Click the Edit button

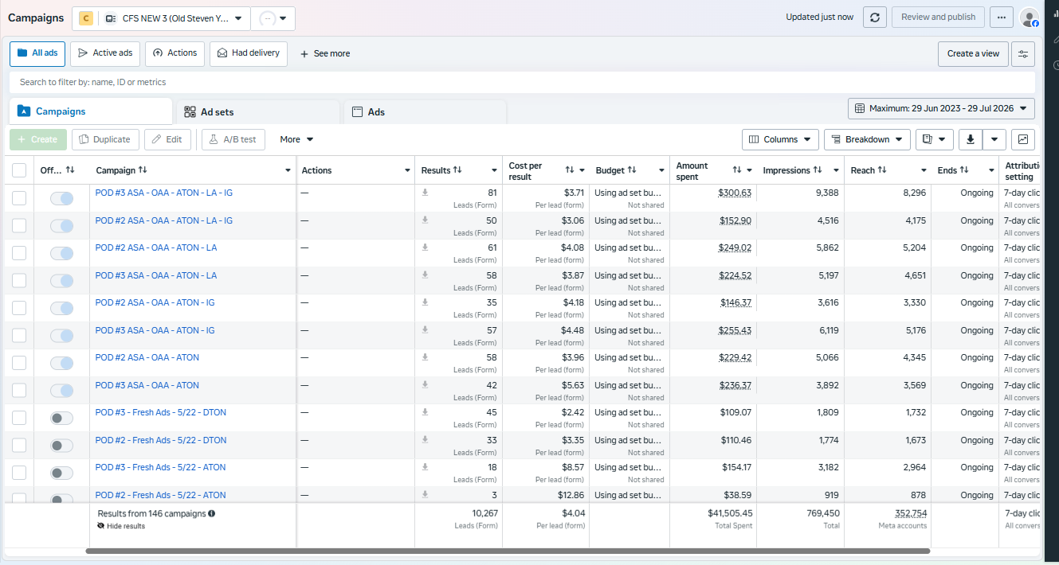[168, 139]
